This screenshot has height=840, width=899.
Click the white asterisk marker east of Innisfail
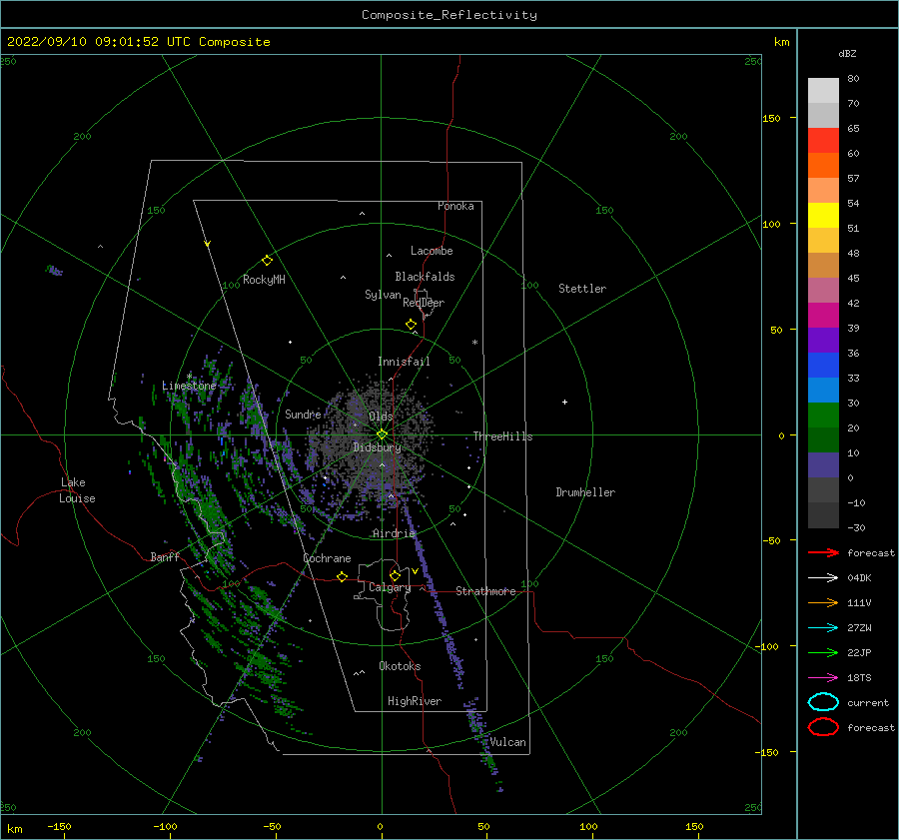pos(474,343)
